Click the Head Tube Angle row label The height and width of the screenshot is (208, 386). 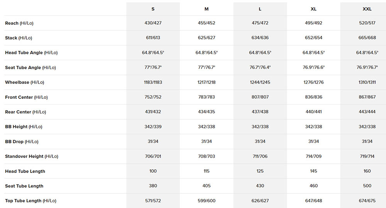tap(31, 53)
